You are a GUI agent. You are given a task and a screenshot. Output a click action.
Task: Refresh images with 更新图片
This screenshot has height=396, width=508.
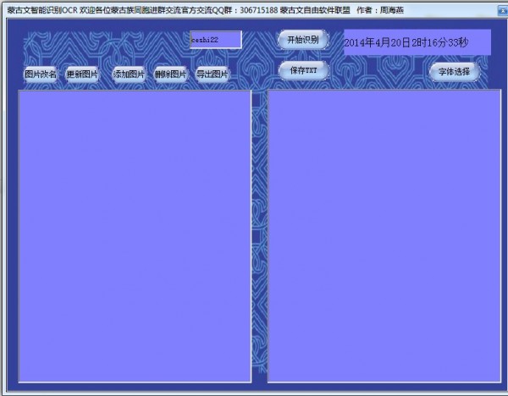(83, 74)
